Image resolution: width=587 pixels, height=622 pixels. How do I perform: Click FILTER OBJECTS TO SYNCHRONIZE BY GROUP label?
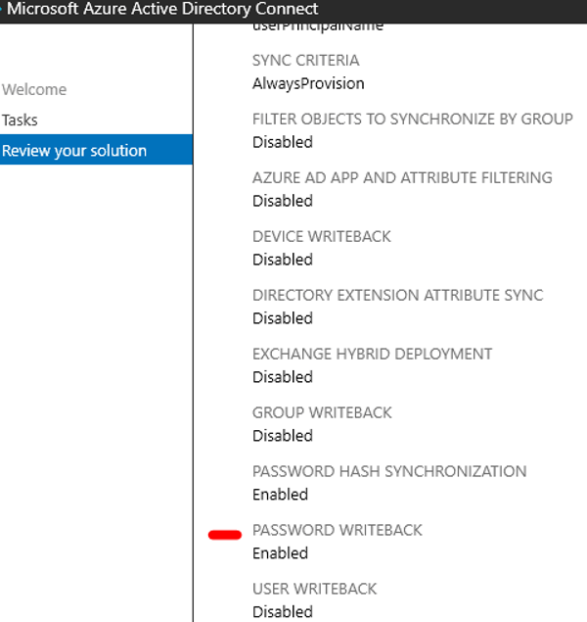tap(412, 120)
